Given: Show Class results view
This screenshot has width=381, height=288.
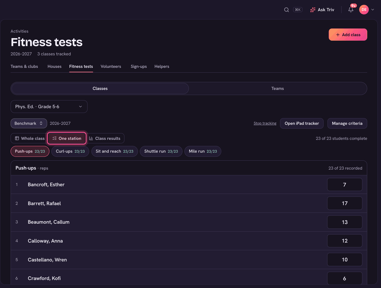Looking at the screenshot, I should click(105, 138).
